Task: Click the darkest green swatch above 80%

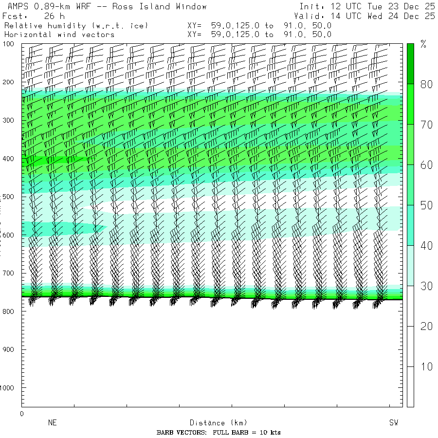Action: [410, 63]
